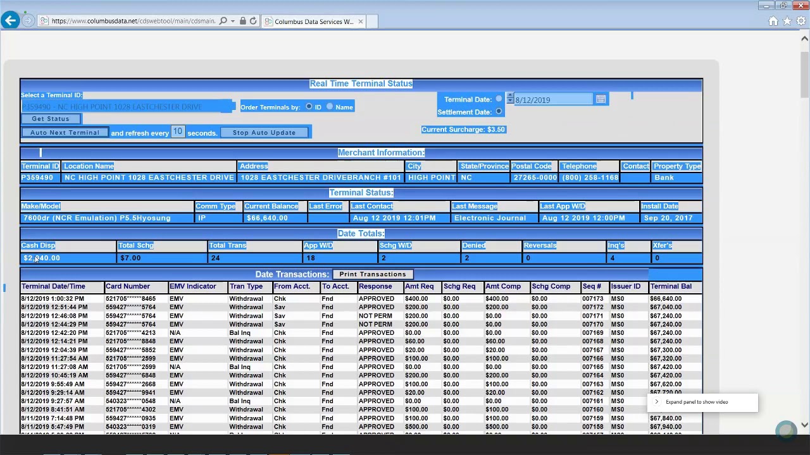Click the vertical scrollbar thumb
Viewport: 810px width, 455px height.
pyautogui.click(x=804, y=75)
